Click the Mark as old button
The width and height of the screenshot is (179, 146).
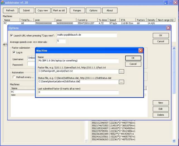(x=59, y=11)
